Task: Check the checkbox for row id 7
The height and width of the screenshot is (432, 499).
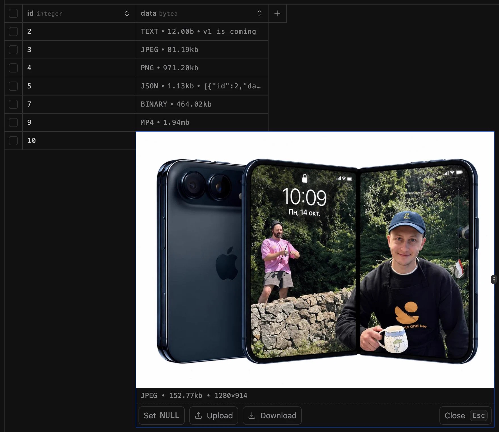Action: coord(13,104)
